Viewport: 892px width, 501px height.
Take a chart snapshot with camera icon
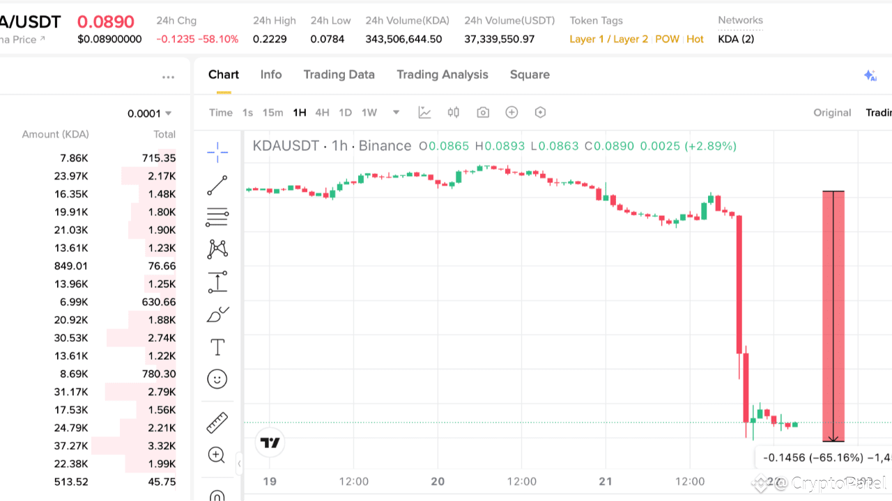[x=483, y=113]
